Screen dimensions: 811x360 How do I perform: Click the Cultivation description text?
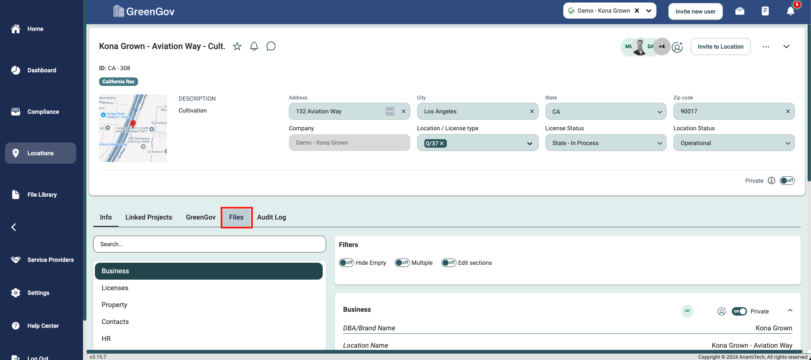point(193,110)
